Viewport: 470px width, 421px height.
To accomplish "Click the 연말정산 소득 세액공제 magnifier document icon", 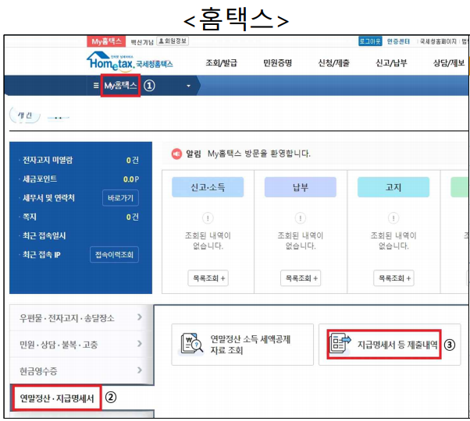I will [x=191, y=344].
